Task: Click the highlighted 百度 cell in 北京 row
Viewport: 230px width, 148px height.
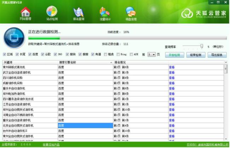Action: 86,126
